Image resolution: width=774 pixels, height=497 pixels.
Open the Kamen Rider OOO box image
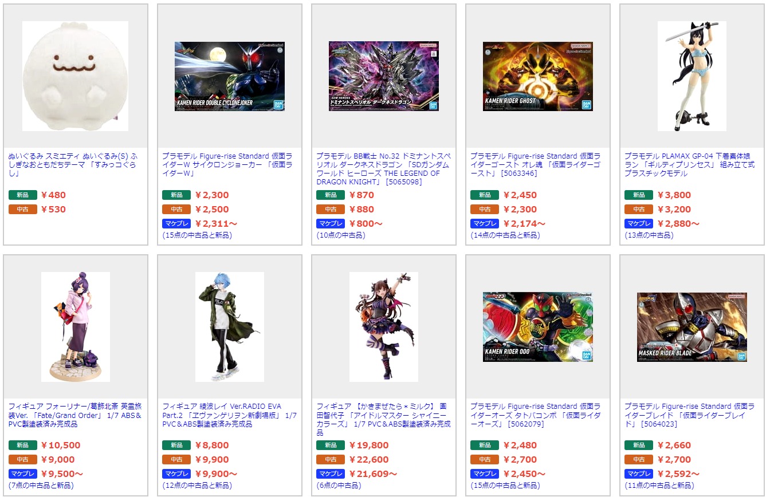pyautogui.click(x=538, y=327)
